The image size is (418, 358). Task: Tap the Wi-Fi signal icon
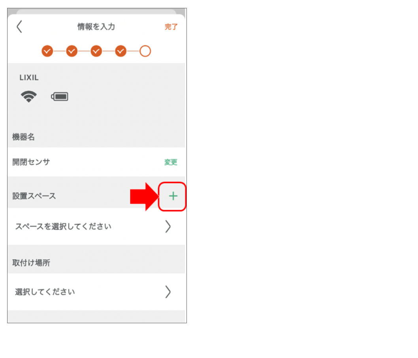click(29, 96)
